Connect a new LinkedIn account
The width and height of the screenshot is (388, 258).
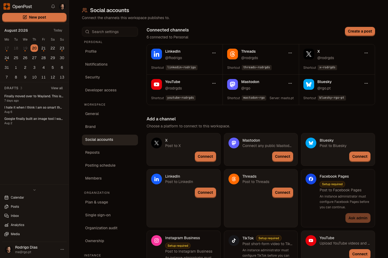coord(205,192)
